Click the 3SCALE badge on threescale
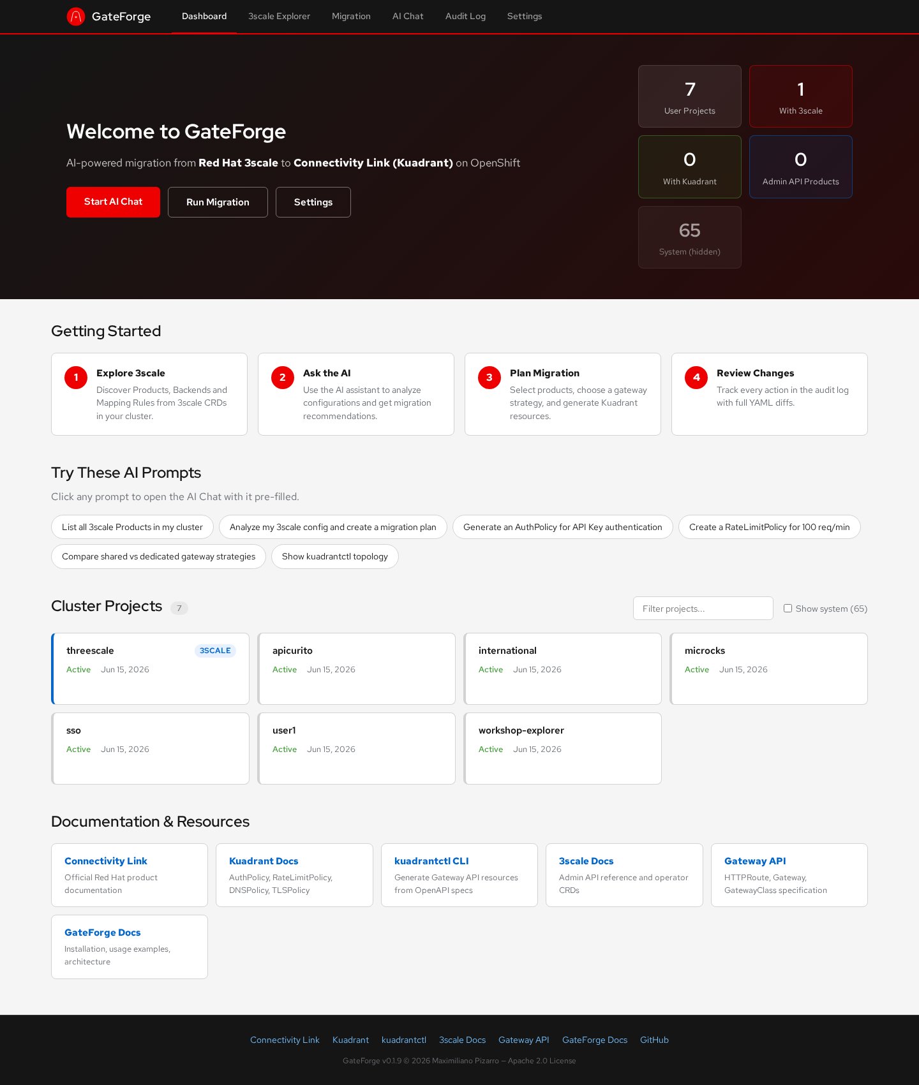The image size is (919, 1085). point(215,651)
